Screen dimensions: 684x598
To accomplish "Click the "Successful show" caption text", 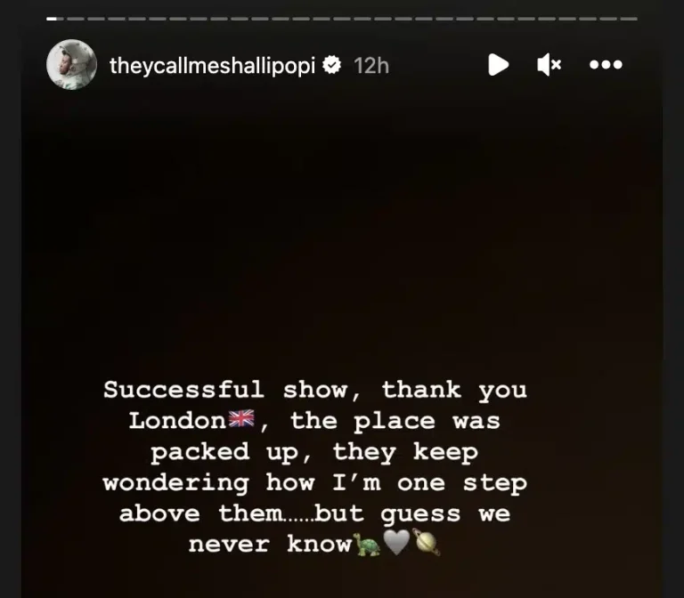I will tap(225, 389).
